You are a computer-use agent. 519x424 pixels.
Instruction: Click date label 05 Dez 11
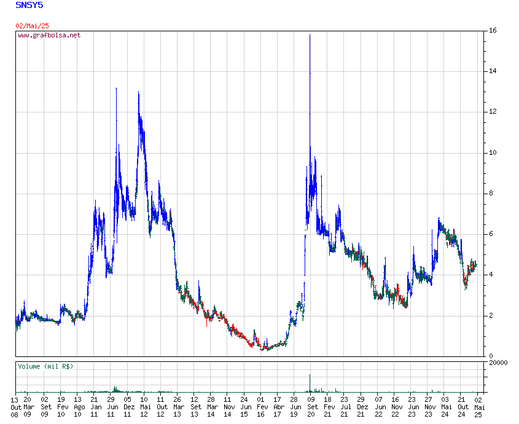[x=128, y=407]
